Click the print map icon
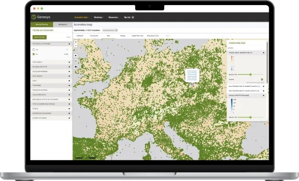299x181 pixels. [76, 67]
